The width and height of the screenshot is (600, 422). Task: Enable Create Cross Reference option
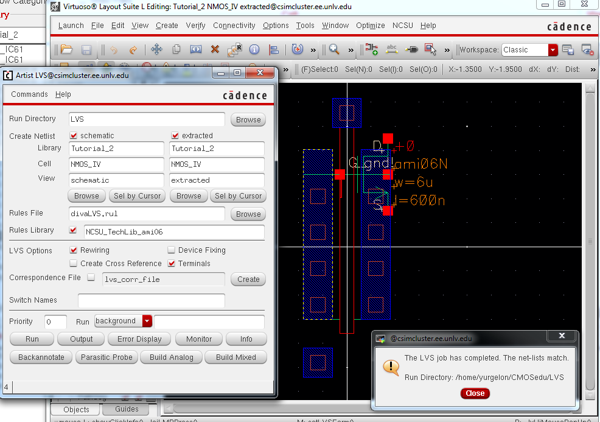click(x=74, y=264)
